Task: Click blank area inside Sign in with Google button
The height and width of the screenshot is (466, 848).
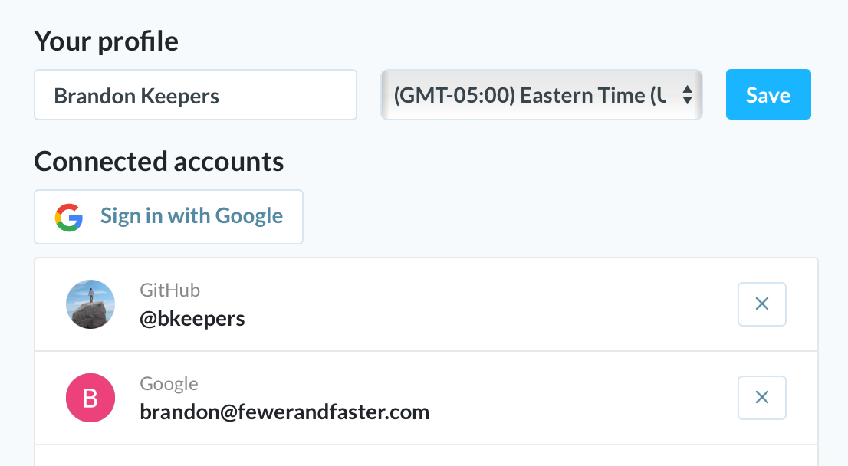Action: coord(292,217)
